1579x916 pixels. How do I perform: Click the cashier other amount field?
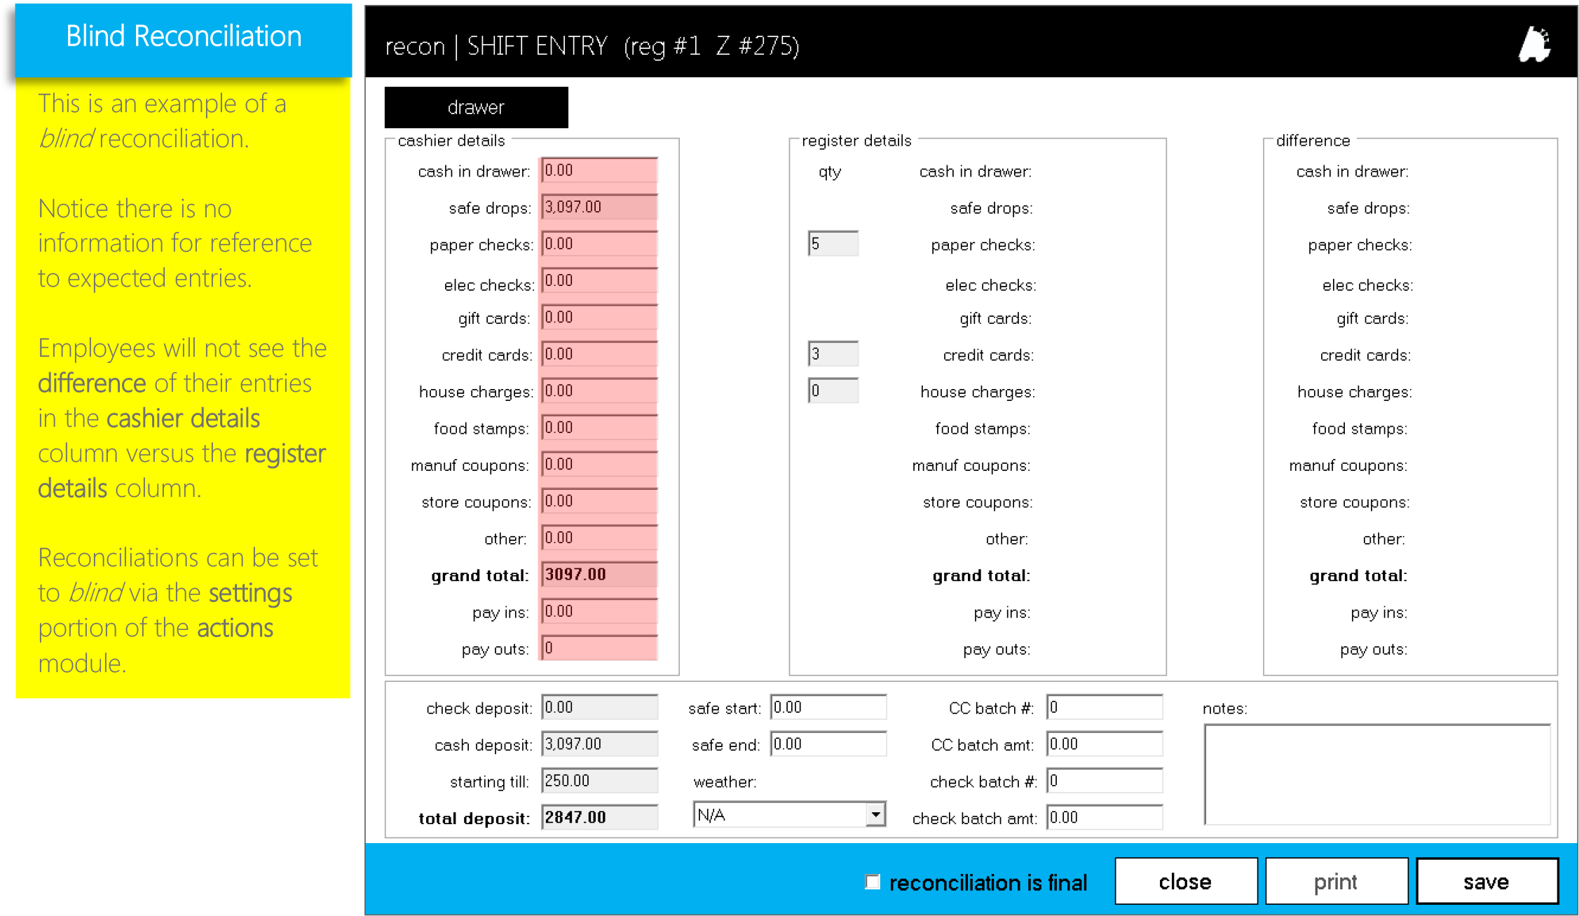point(599,538)
